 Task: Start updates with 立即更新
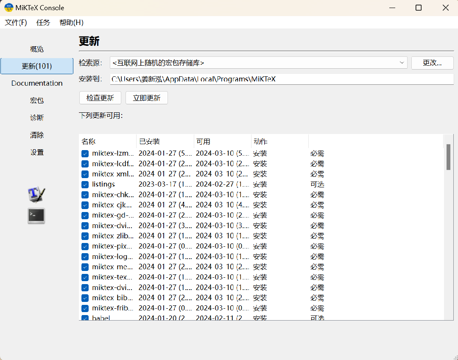click(x=146, y=98)
